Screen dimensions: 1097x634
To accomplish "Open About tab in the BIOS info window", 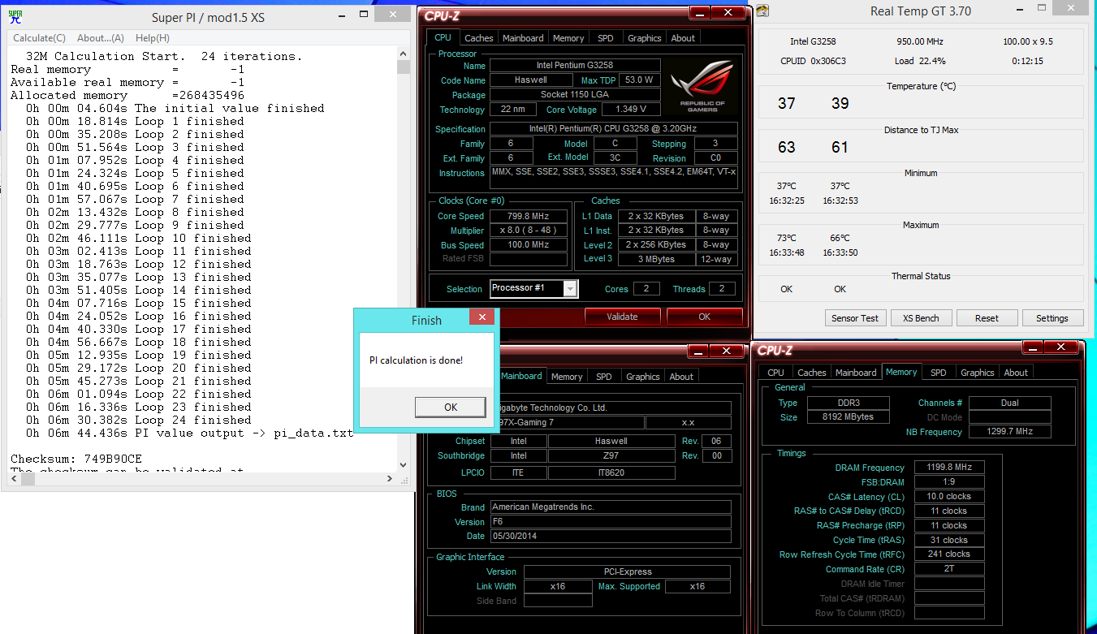I will (x=681, y=377).
